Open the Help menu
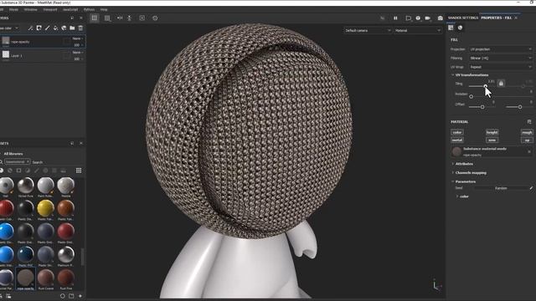The height and width of the screenshot is (301, 536). (104, 9)
